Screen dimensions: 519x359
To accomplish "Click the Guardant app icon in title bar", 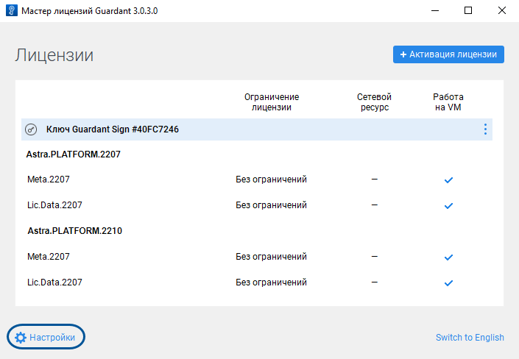I will tap(10, 11).
